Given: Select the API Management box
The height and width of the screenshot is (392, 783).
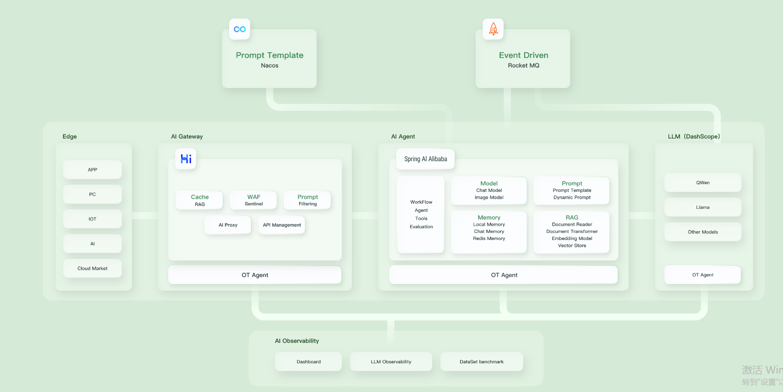Looking at the screenshot, I should click(282, 225).
